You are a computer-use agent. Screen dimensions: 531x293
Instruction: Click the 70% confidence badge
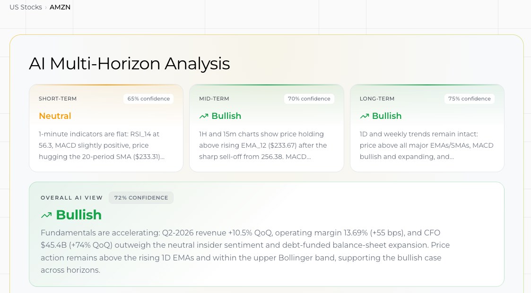tap(309, 99)
